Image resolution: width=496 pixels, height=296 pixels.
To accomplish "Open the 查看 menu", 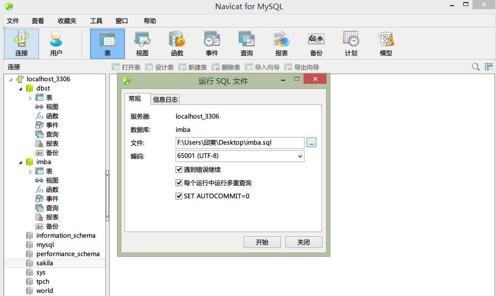I will pyautogui.click(x=38, y=21).
